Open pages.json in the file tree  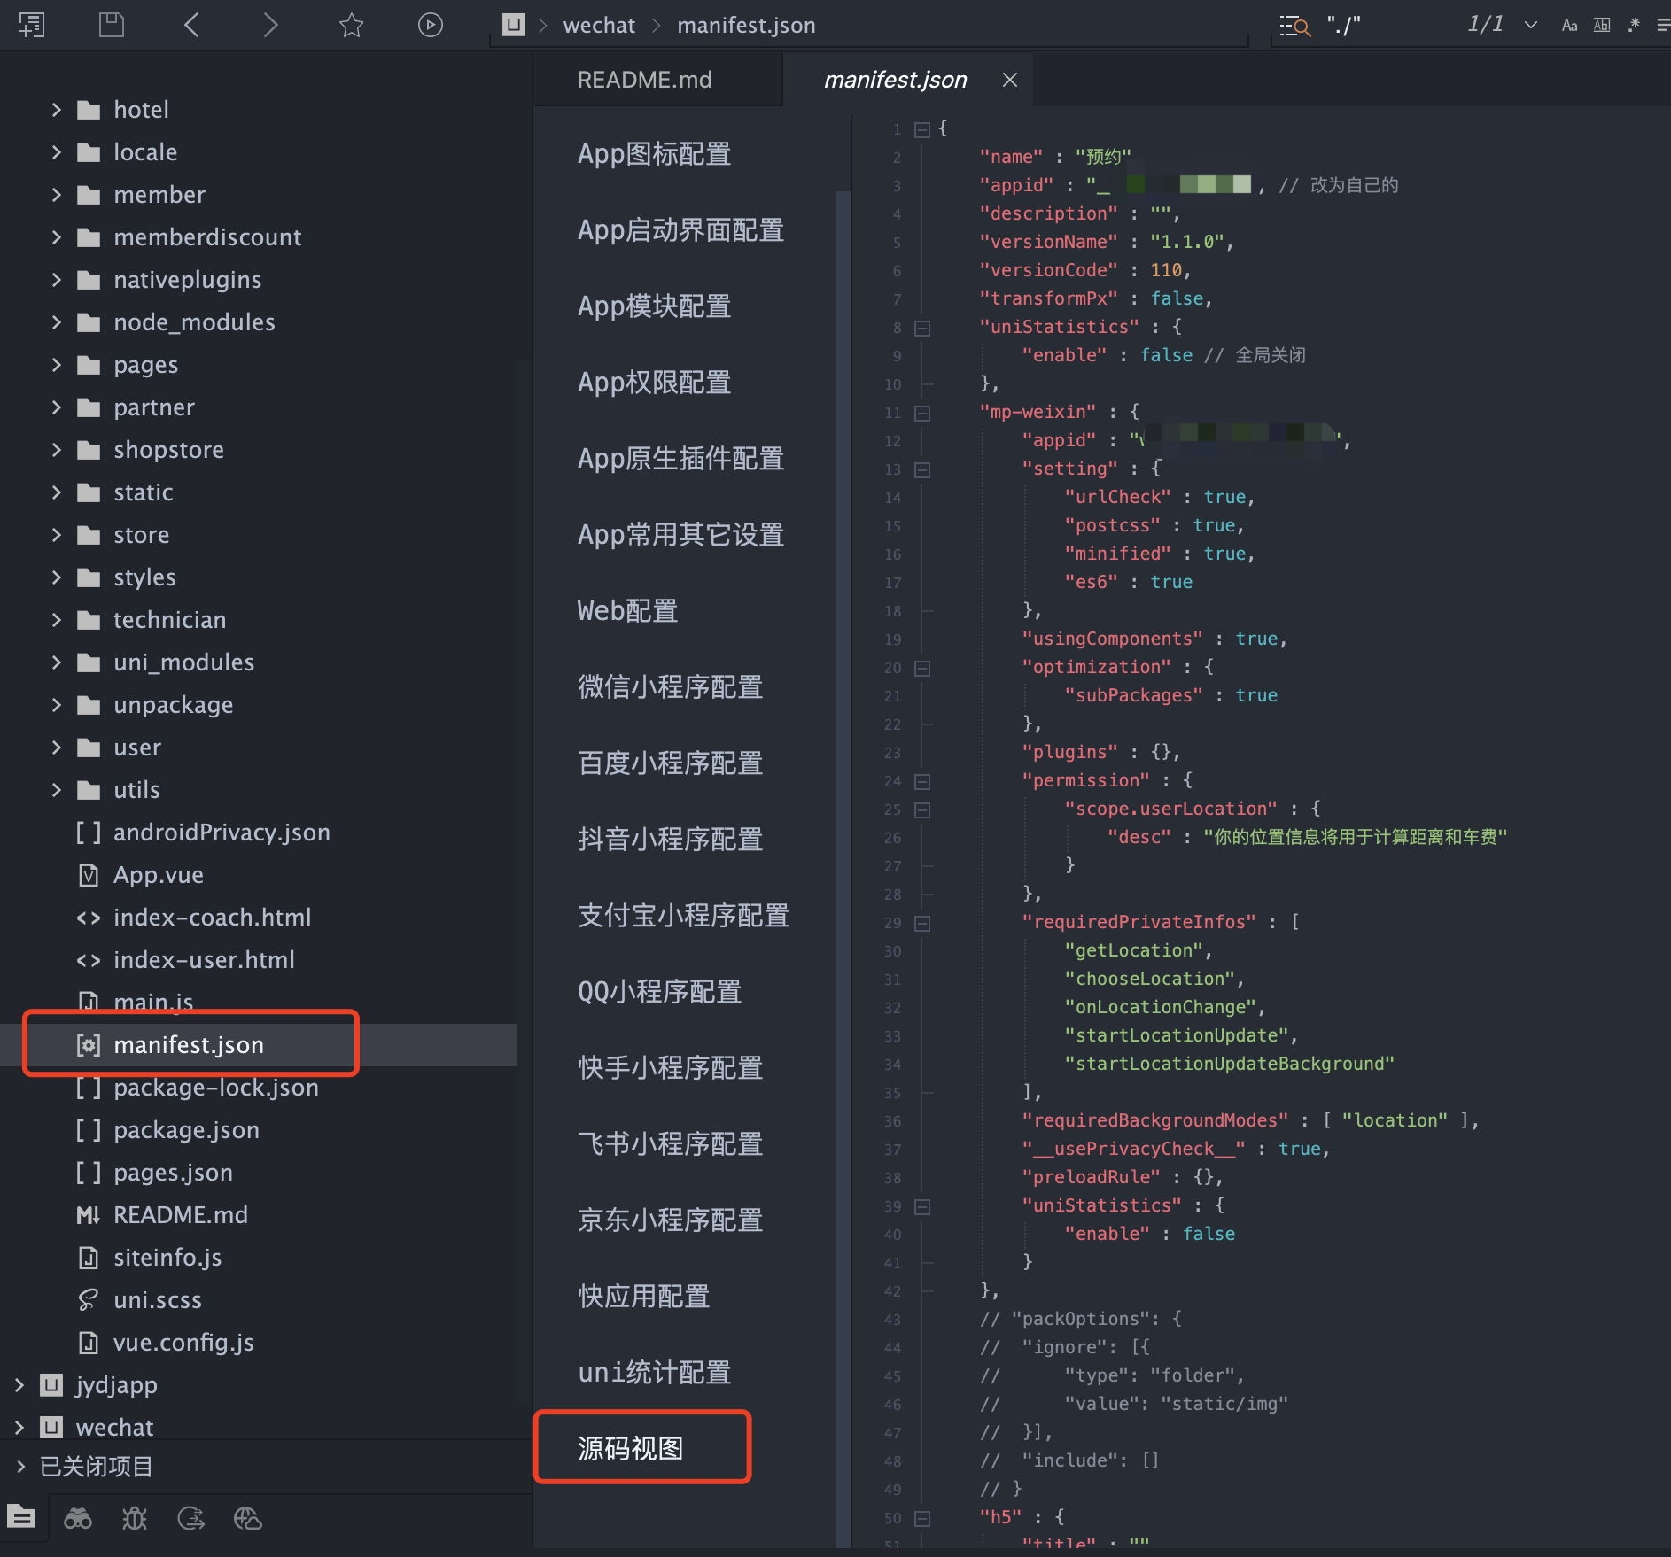tap(173, 1173)
